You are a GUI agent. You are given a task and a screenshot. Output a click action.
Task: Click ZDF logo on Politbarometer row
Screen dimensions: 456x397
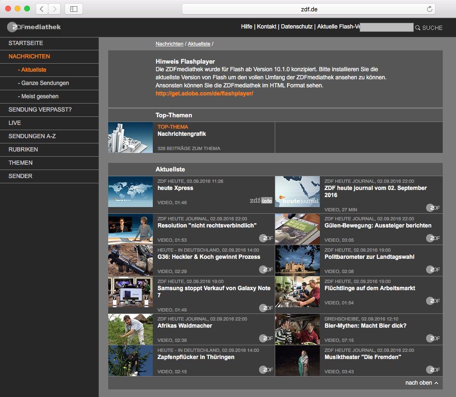click(x=433, y=270)
